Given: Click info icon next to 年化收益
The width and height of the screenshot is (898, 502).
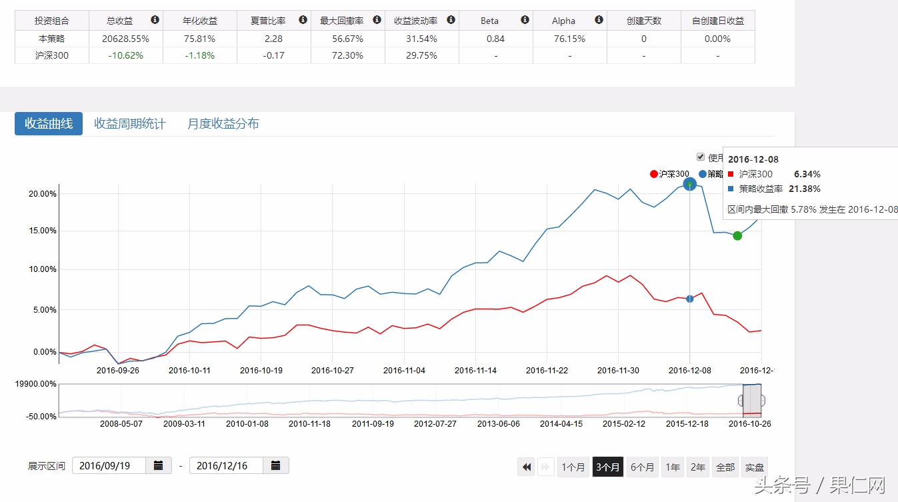Looking at the screenshot, I should click(229, 20).
